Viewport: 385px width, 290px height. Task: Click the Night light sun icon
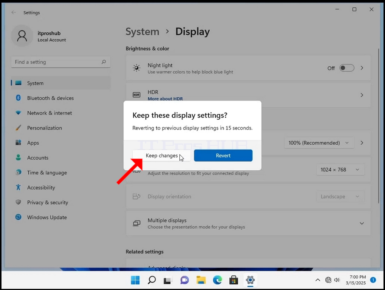(136, 68)
